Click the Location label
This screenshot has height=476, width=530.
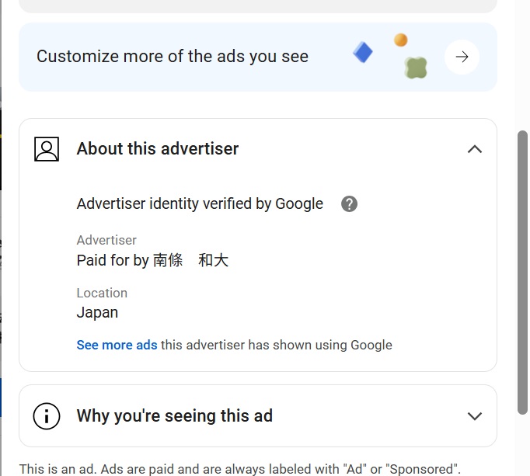point(102,293)
